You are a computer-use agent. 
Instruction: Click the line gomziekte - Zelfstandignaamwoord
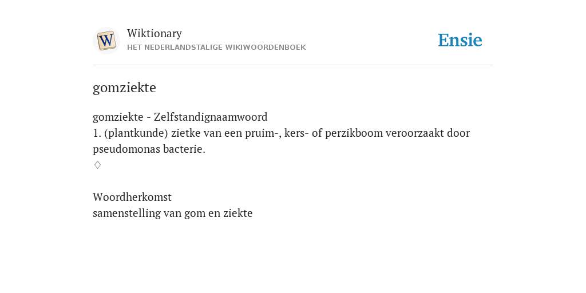pos(180,117)
